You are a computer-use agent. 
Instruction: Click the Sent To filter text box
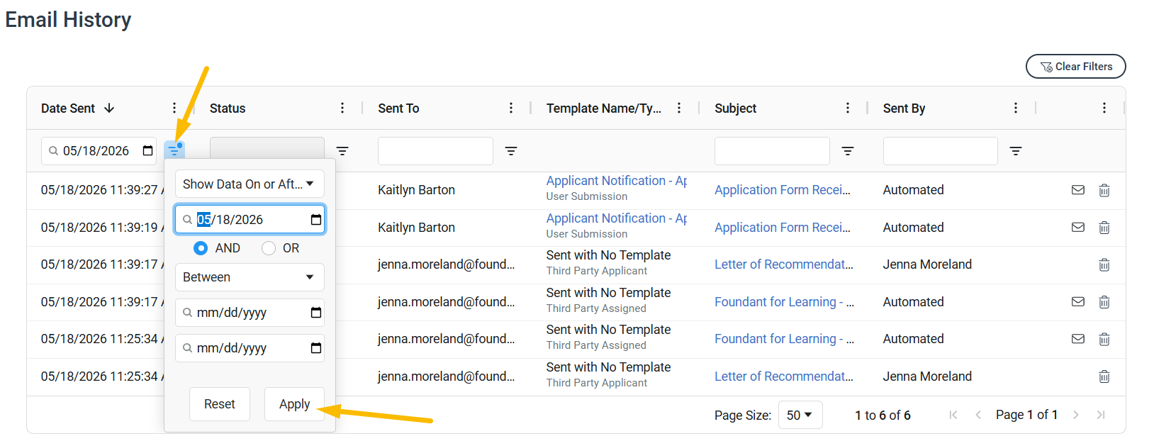[x=435, y=151]
